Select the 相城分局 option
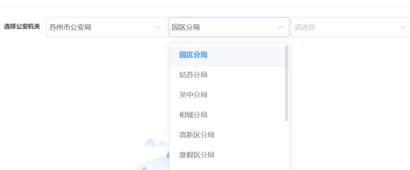Screen dimensions: 410x170 coord(193,115)
